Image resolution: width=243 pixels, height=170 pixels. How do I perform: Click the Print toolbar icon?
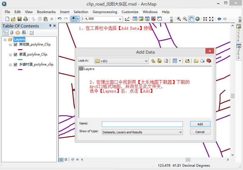point(26,19)
